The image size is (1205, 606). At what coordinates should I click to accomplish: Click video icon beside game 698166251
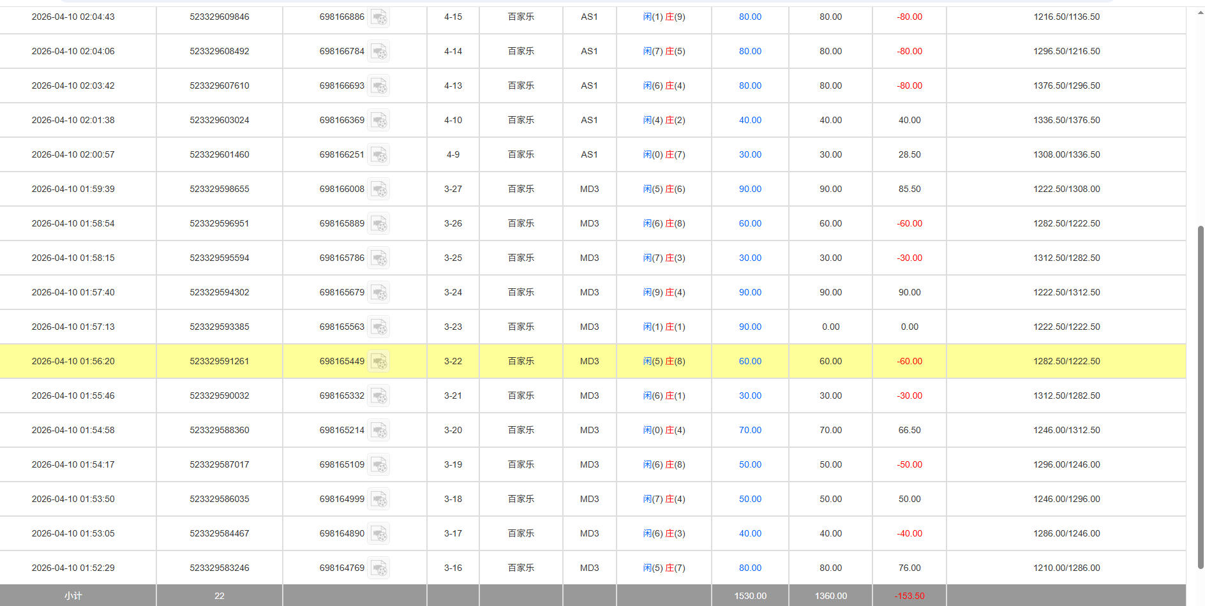tap(379, 155)
